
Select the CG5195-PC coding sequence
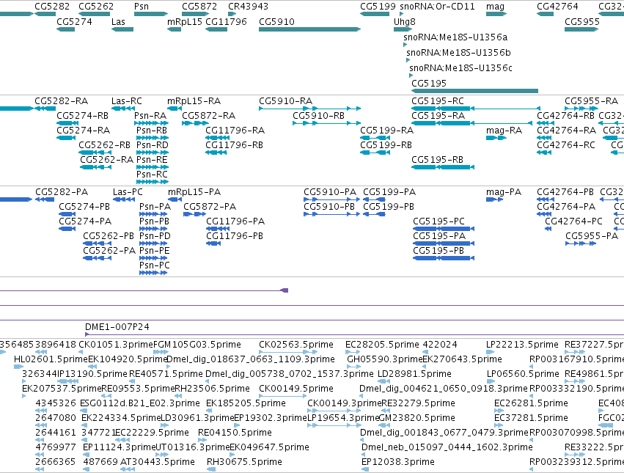click(444, 229)
